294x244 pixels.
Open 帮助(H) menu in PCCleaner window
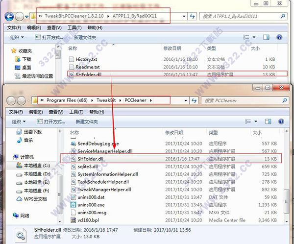(97, 112)
